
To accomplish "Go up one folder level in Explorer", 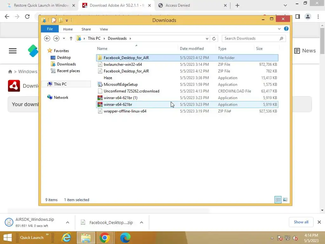I will pyautogui.click(x=71, y=38).
